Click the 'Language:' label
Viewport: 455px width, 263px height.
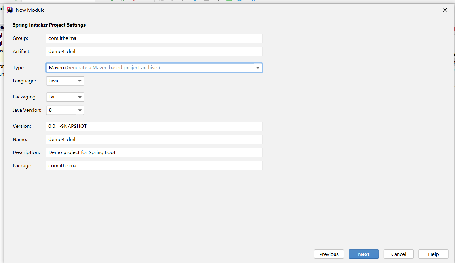[x=24, y=81]
